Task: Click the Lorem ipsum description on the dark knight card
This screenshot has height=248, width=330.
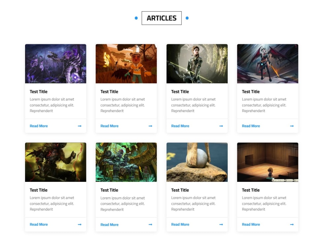Action: coord(52,203)
